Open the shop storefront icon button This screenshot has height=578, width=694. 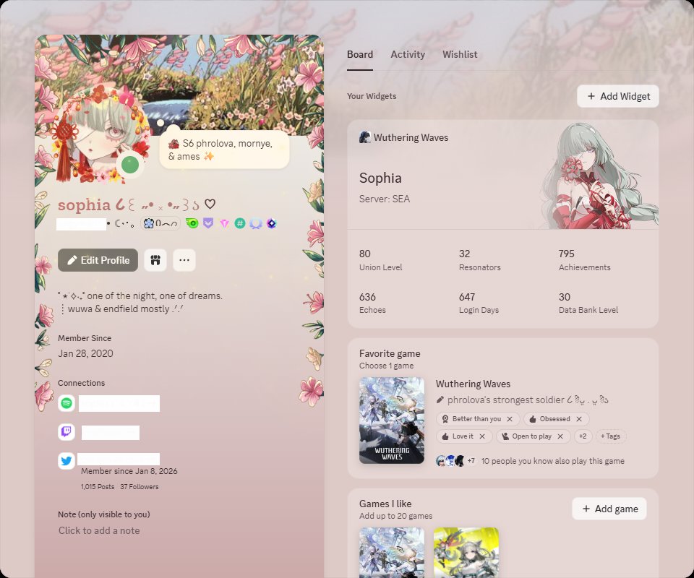[x=155, y=260]
